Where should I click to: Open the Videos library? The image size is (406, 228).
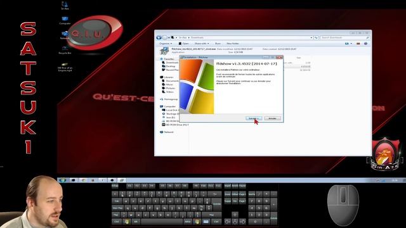point(167,92)
